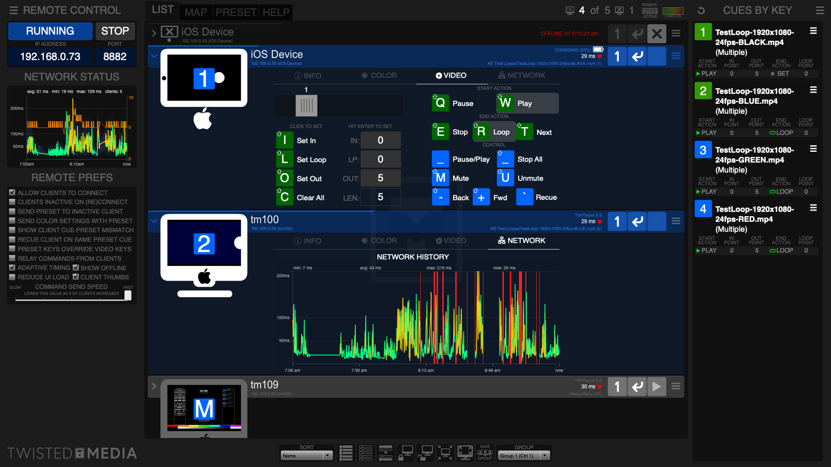Click the STOP server button
This screenshot has height=467, width=831.
click(115, 31)
